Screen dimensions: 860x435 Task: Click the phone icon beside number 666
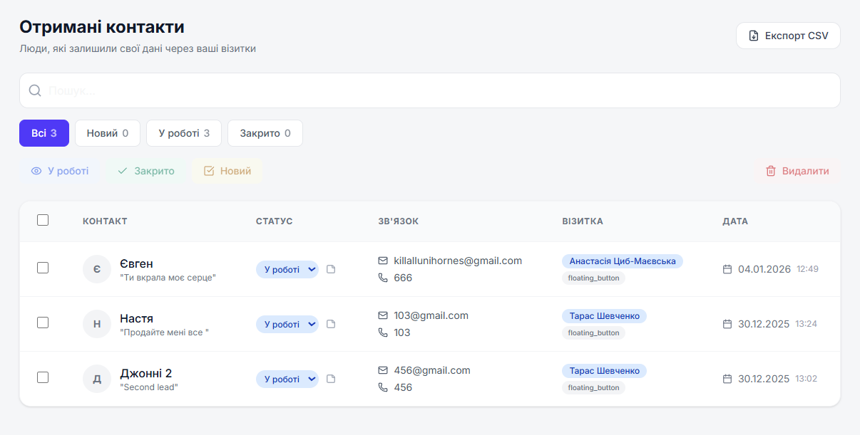tap(383, 278)
